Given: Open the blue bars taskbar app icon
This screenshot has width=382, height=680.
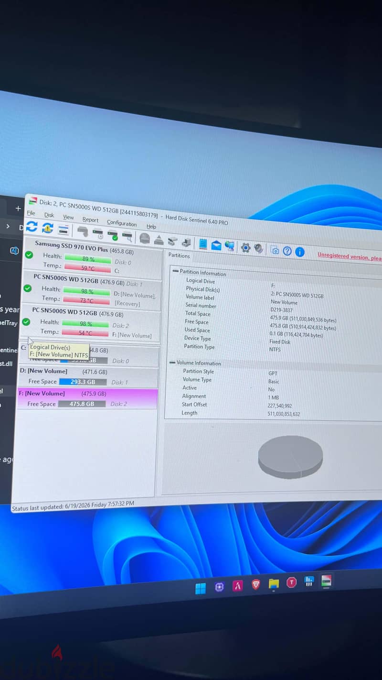Looking at the screenshot, I should click(309, 581).
